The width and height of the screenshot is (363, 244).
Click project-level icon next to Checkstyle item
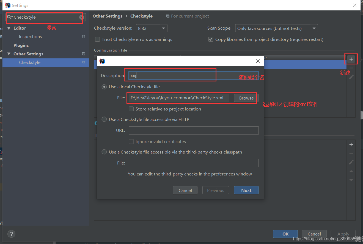pyautogui.click(x=84, y=62)
